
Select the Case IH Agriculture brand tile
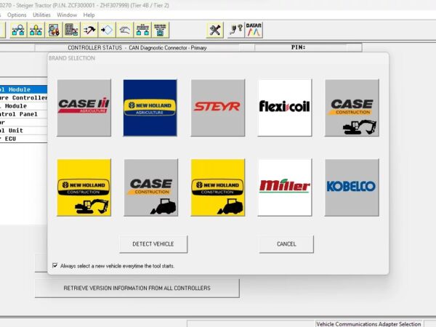pyautogui.click(x=84, y=108)
